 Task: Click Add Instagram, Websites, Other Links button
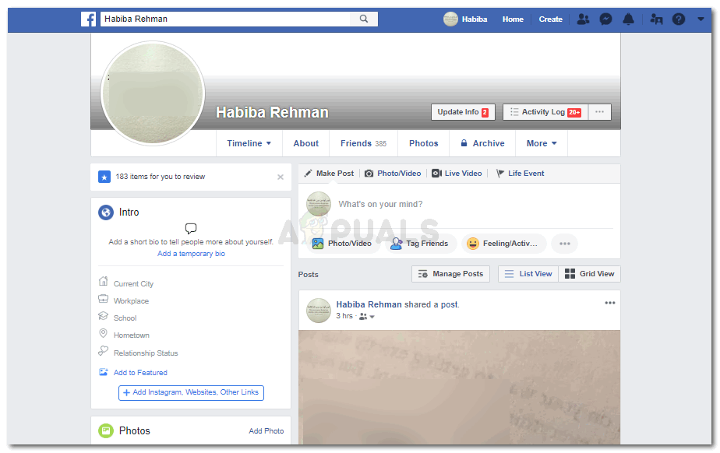click(191, 392)
